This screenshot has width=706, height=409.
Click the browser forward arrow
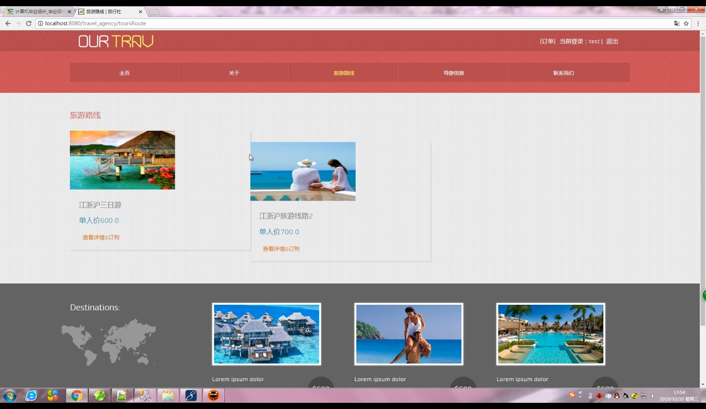pos(19,23)
